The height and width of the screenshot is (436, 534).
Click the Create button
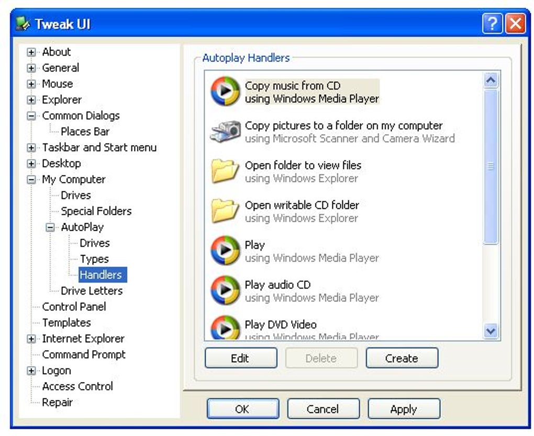402,358
